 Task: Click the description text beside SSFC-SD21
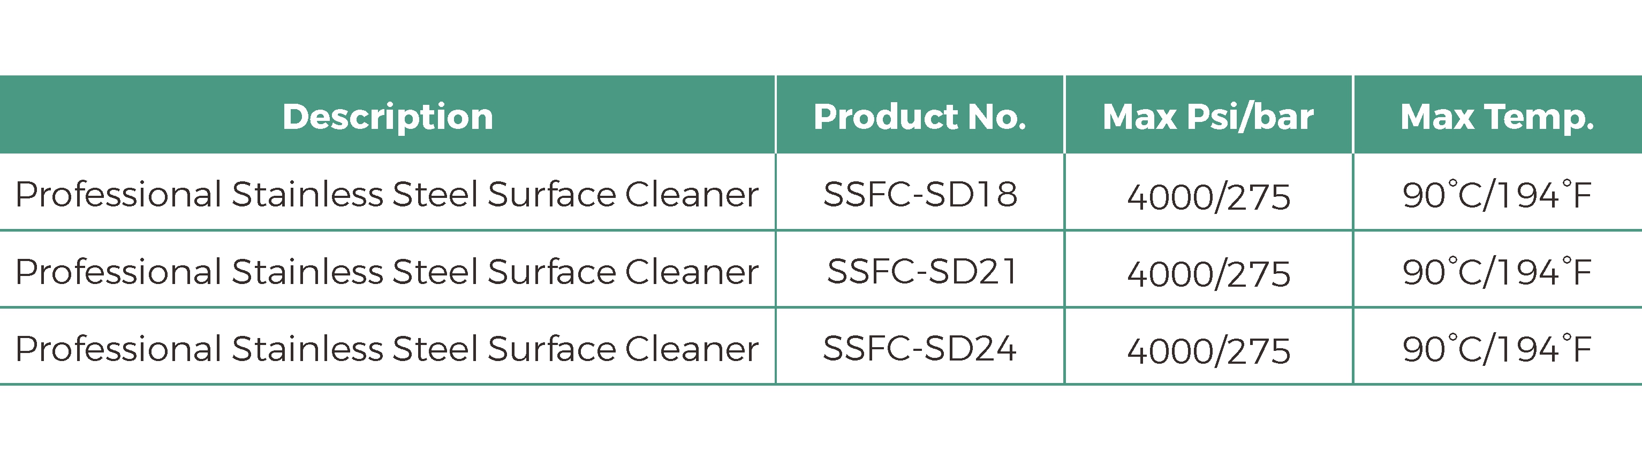pyautogui.click(x=387, y=272)
